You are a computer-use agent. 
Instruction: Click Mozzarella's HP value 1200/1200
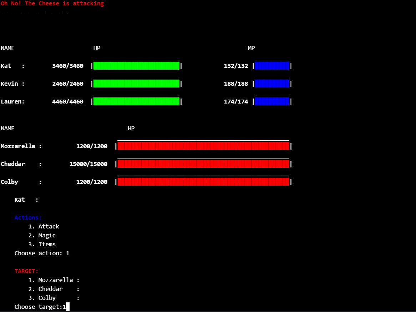tap(92, 146)
